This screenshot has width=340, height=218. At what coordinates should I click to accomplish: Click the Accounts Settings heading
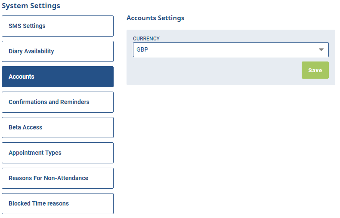pyautogui.click(x=155, y=18)
